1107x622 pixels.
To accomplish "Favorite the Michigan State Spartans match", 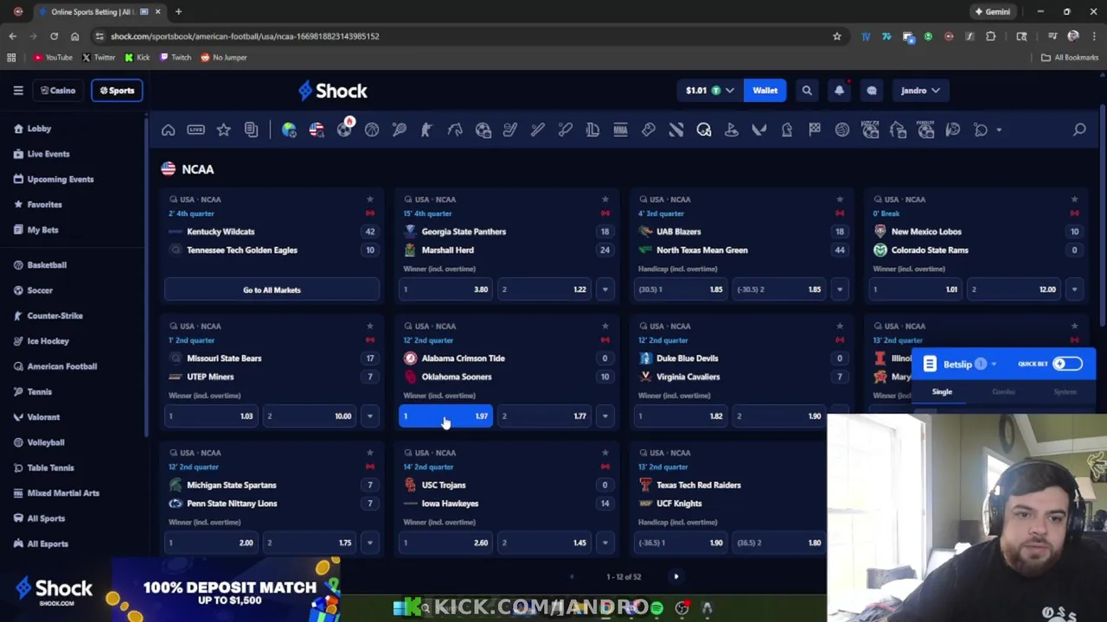I will [369, 453].
